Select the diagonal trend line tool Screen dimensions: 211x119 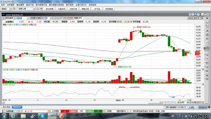pyautogui.click(x=207, y=43)
